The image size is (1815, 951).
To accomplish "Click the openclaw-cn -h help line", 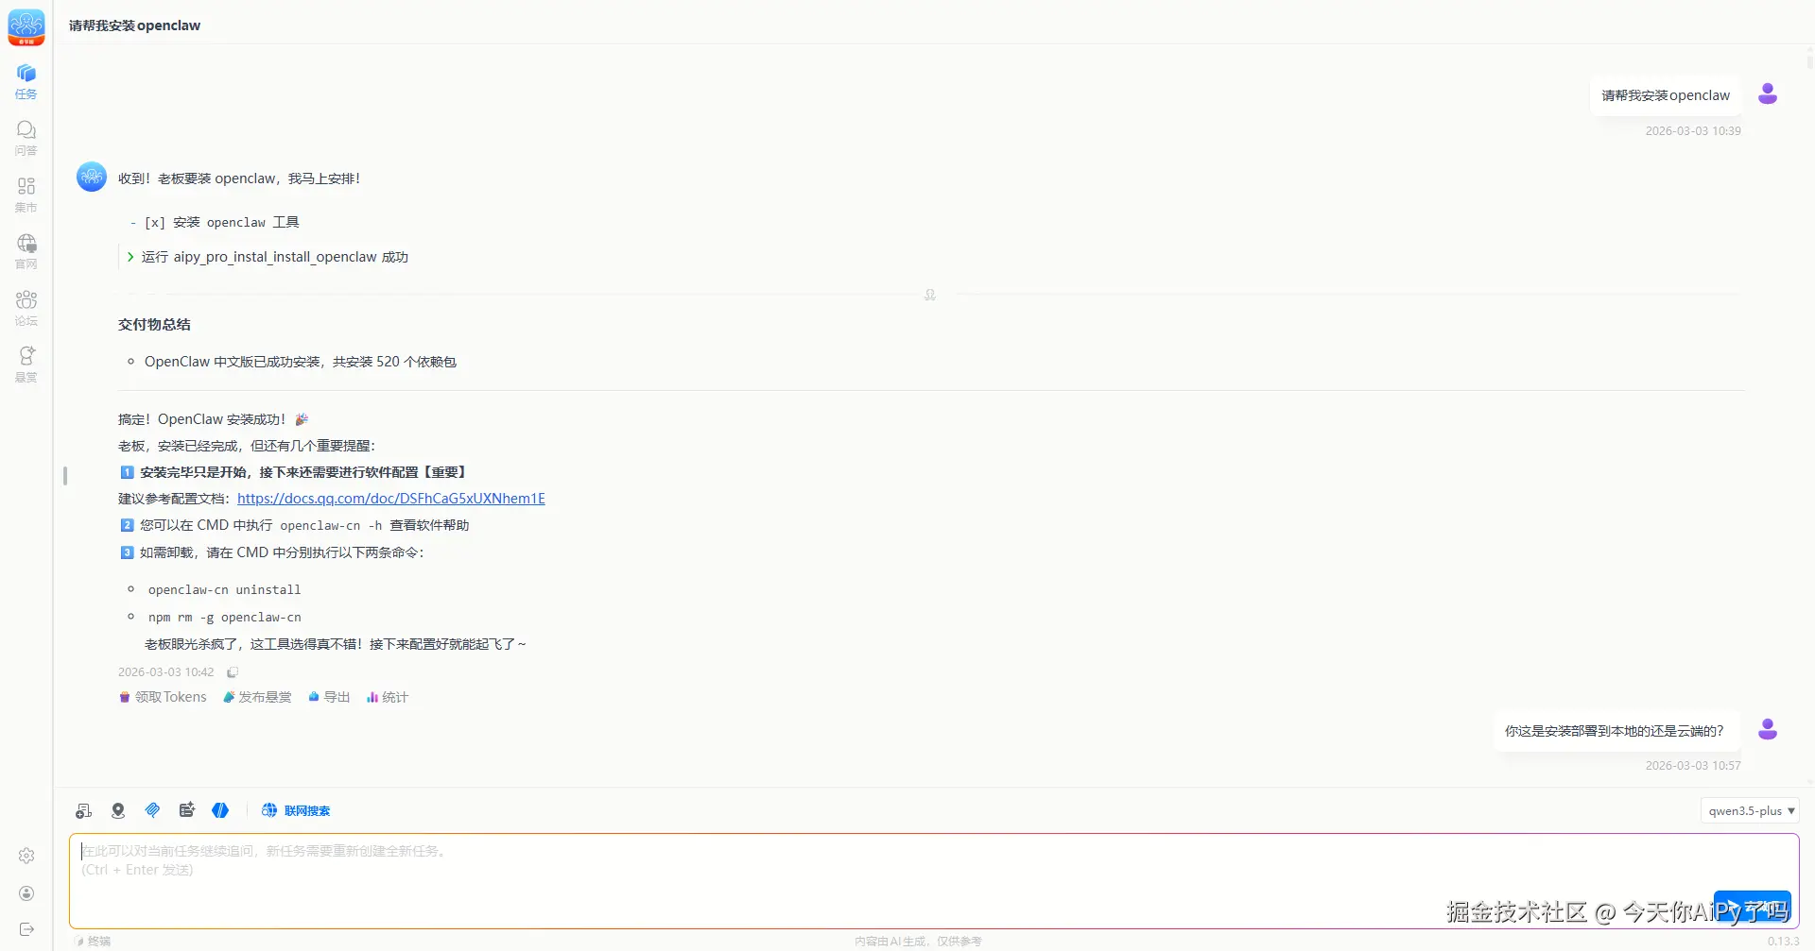I will (295, 525).
